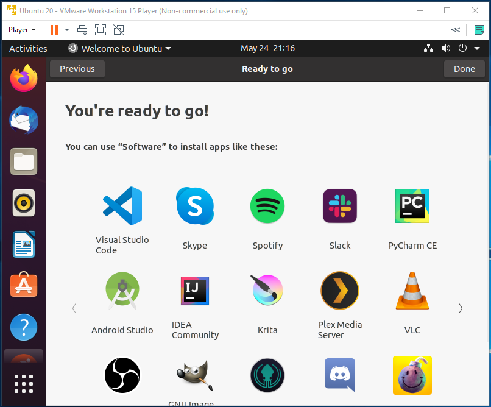Select the Slack app icon

tap(340, 206)
